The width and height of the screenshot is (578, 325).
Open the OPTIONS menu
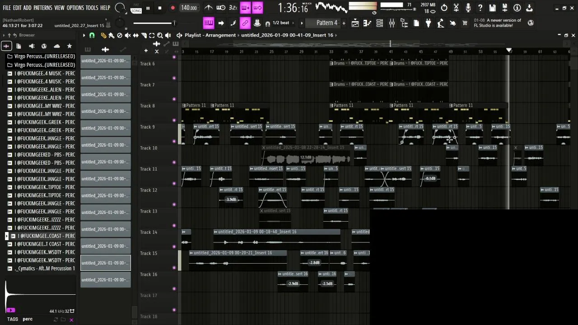[75, 8]
